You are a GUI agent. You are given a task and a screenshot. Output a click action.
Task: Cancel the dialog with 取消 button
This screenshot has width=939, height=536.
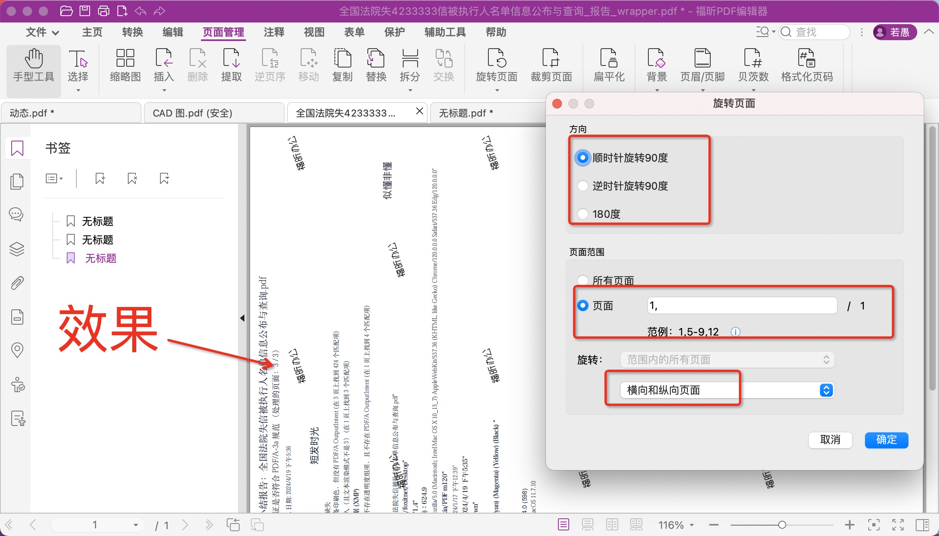tap(830, 440)
